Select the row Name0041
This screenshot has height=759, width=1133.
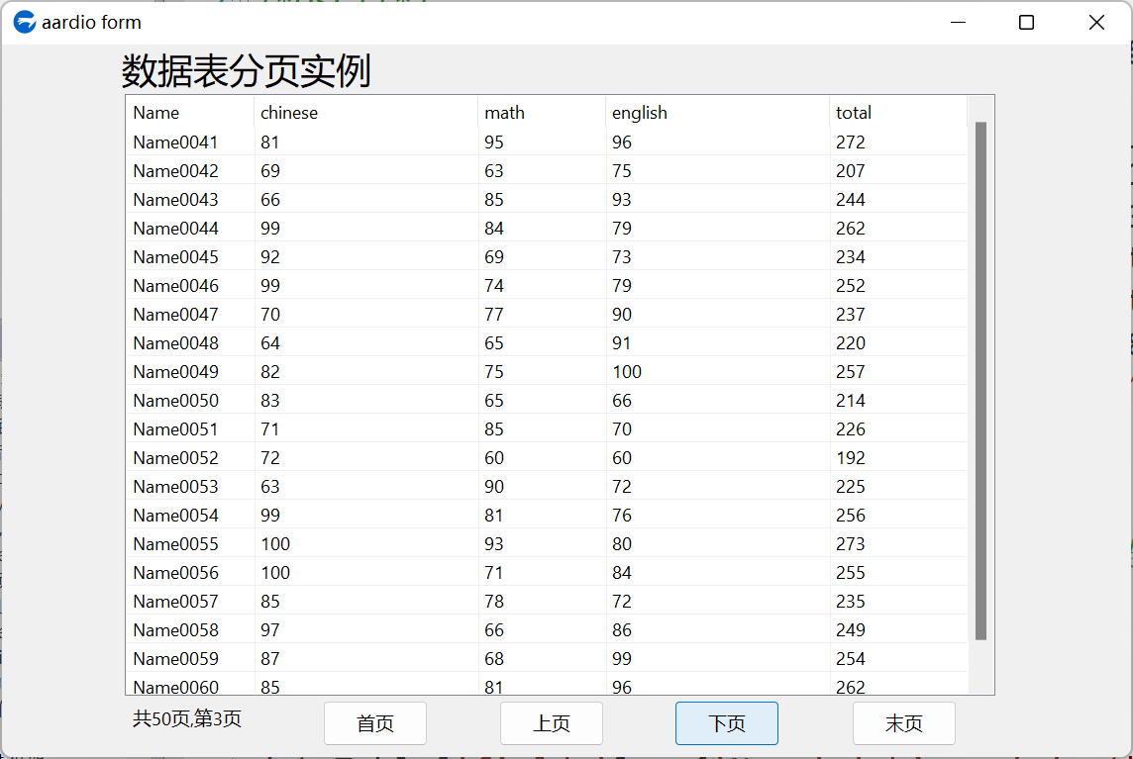tap(547, 142)
